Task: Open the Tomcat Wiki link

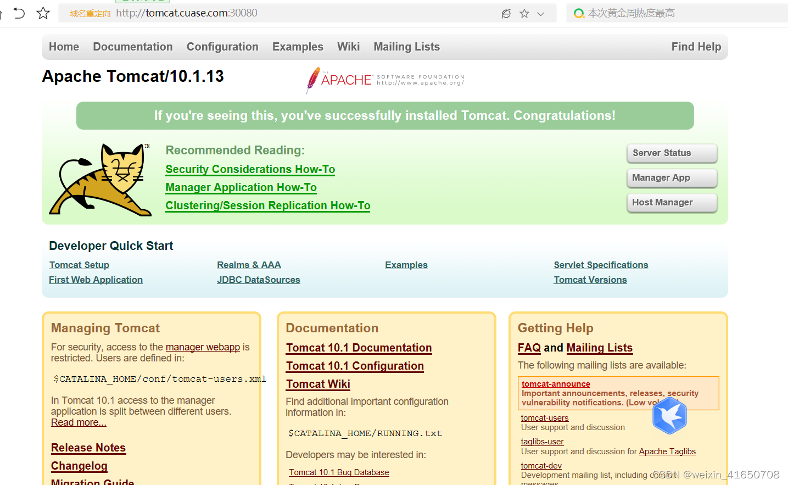Action: (318, 384)
